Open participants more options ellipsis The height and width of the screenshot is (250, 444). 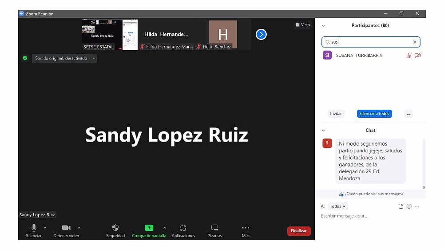click(408, 114)
